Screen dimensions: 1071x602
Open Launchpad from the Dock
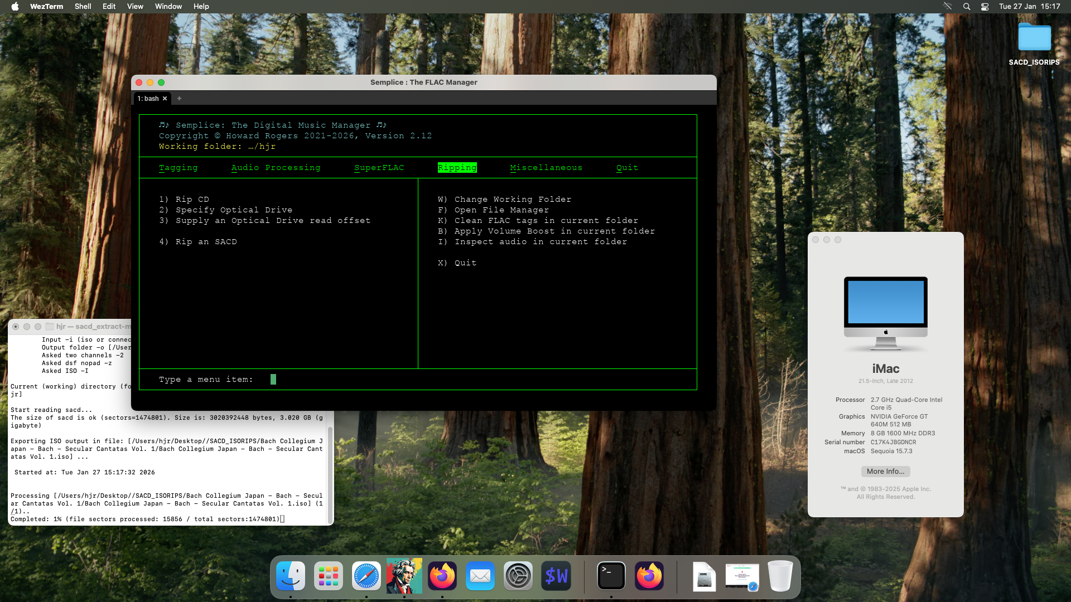pyautogui.click(x=328, y=576)
